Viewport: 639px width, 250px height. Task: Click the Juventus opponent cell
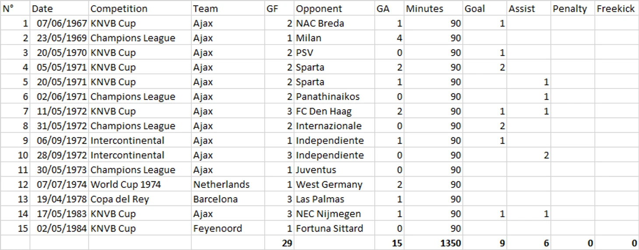point(334,170)
